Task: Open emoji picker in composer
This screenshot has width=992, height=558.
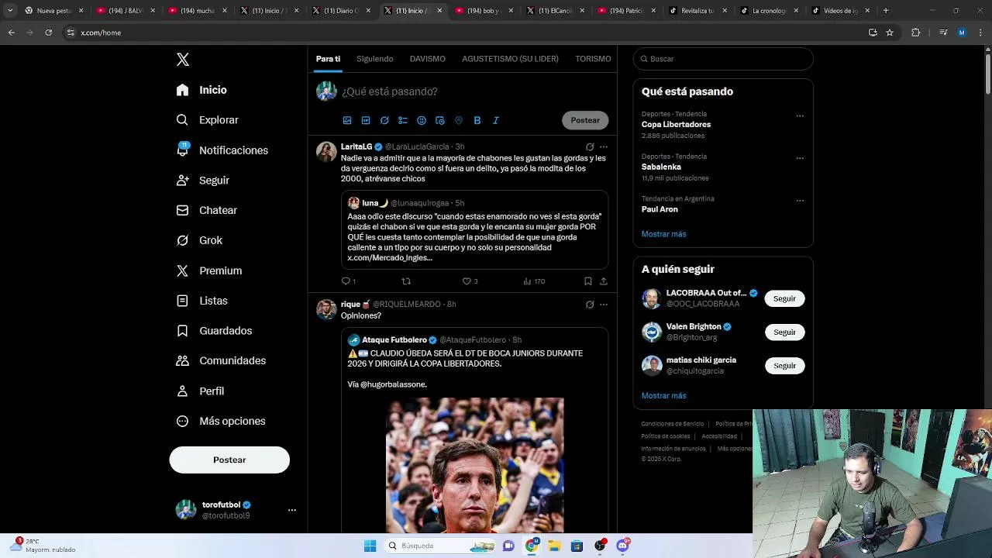Action: click(x=422, y=120)
